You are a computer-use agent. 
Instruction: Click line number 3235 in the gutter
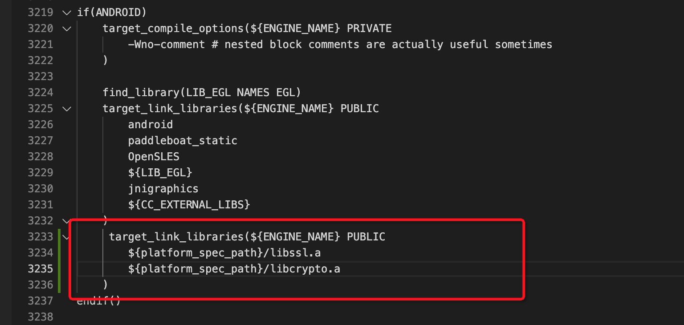pyautogui.click(x=41, y=269)
